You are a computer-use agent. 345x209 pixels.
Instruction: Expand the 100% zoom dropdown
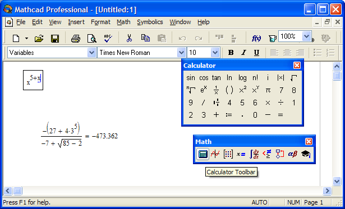click(x=306, y=36)
